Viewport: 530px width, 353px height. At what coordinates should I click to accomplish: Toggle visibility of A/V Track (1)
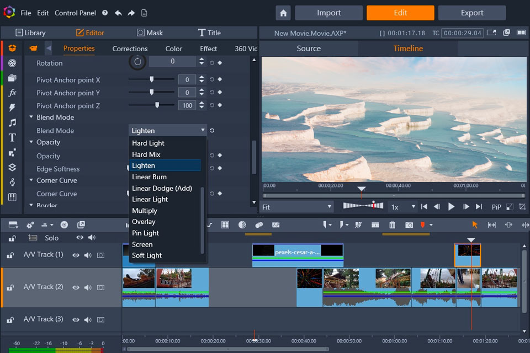click(76, 255)
